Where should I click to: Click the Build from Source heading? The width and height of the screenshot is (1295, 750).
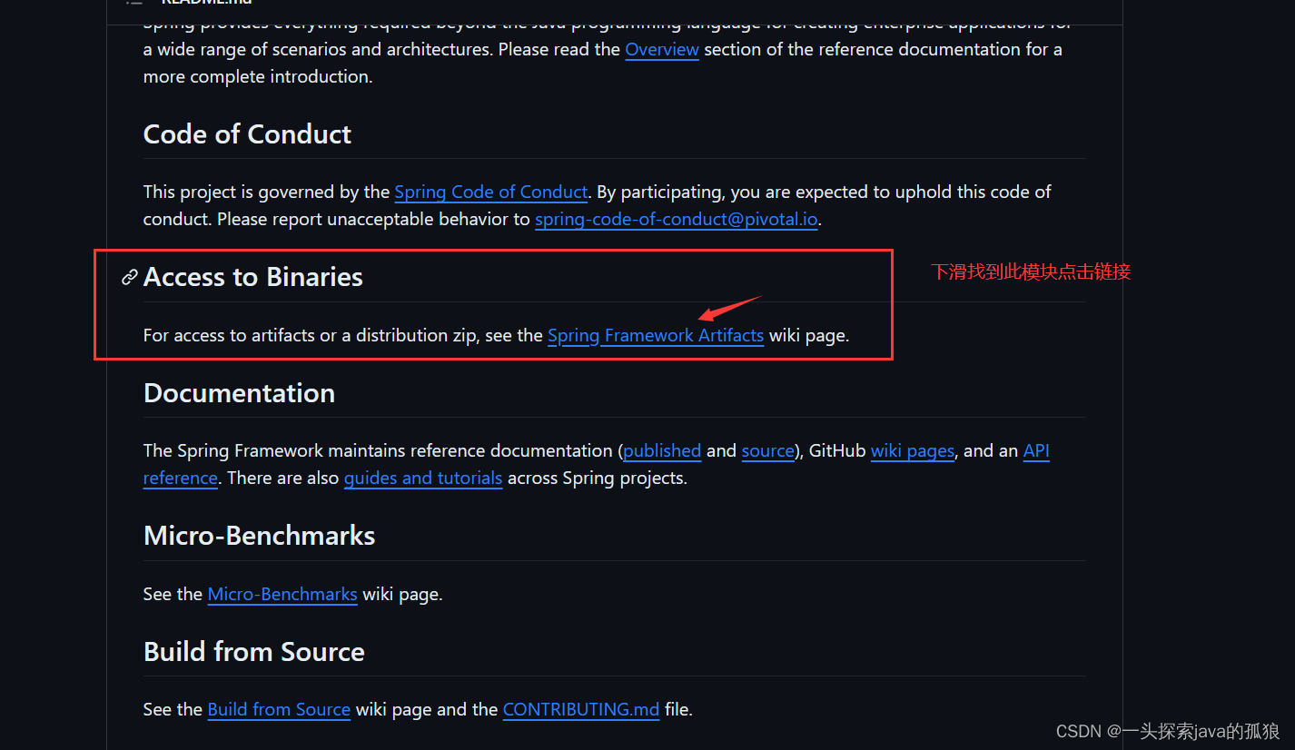click(254, 652)
